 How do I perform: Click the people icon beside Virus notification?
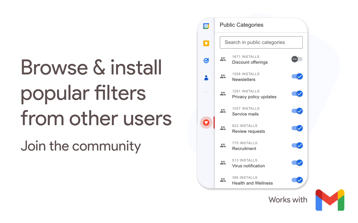223,163
